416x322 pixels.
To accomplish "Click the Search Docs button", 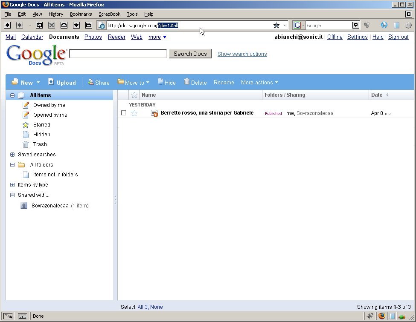I will click(x=190, y=54).
